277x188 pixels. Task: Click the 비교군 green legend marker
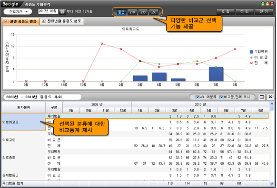251,57
